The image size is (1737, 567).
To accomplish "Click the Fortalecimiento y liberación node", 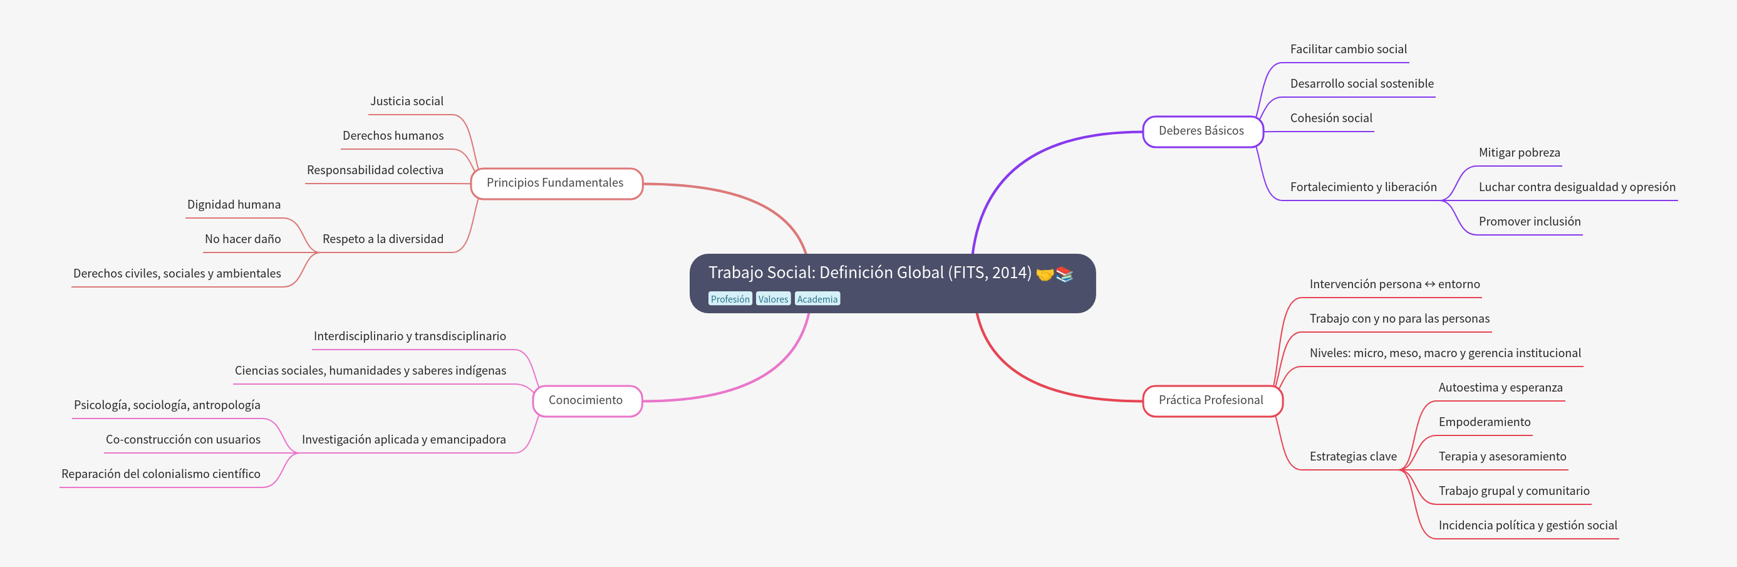I will click(1363, 187).
